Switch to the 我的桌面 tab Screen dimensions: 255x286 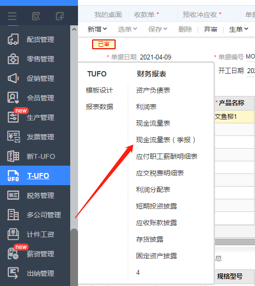(x=108, y=15)
